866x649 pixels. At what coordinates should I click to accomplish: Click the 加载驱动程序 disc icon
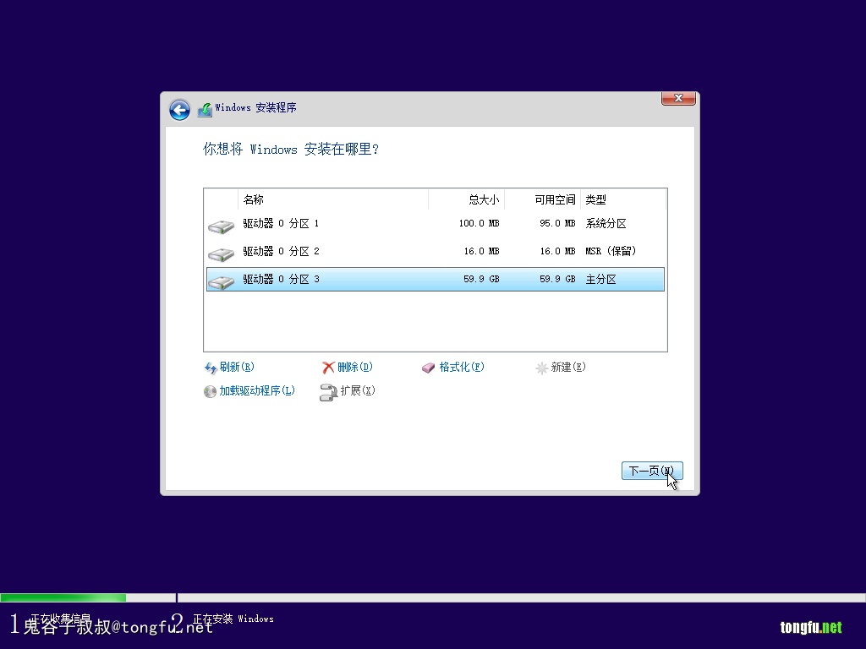point(211,391)
